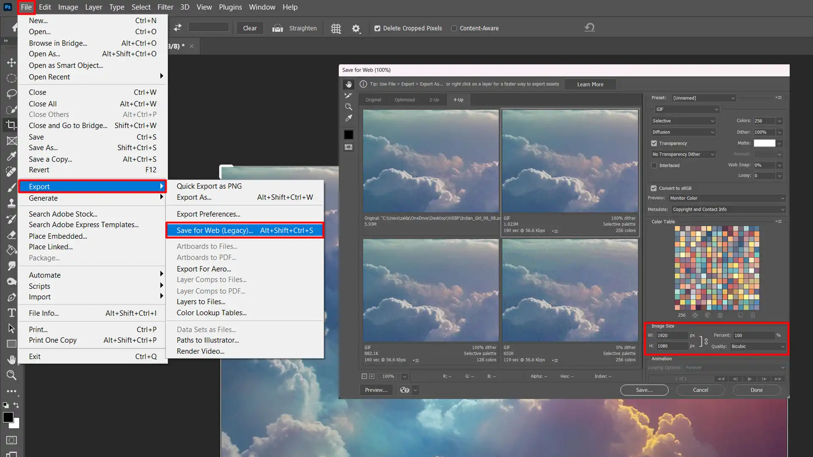Select Hand tool in Save for Web dialog
Viewport: 813px width, 457px height.
(x=348, y=84)
